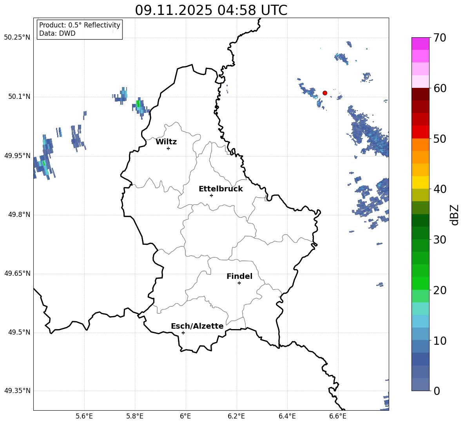The width and height of the screenshot is (464, 424).
Task: Click the light blue colorbar segment between 10 and 20
Action: click(420, 321)
